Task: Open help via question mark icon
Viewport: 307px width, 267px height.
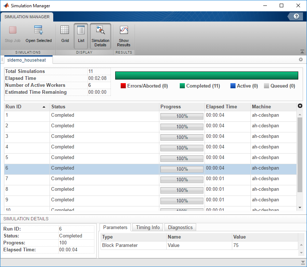Action: 296,16
